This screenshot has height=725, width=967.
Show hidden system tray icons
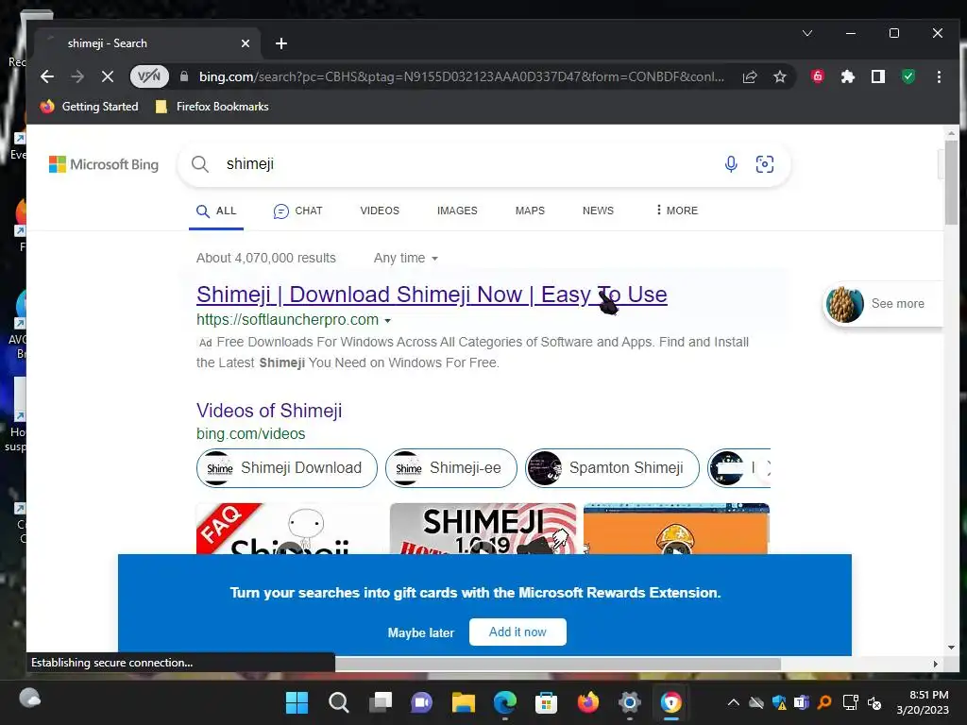point(733,702)
